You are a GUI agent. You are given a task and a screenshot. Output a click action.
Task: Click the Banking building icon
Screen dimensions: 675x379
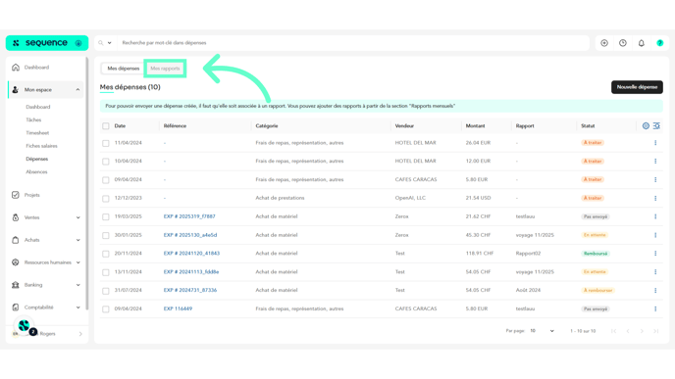tap(16, 285)
